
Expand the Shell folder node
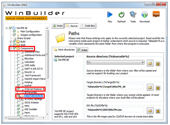[x=11, y=45]
